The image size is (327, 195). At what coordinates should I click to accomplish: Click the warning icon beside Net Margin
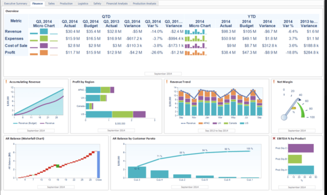tap(274, 82)
